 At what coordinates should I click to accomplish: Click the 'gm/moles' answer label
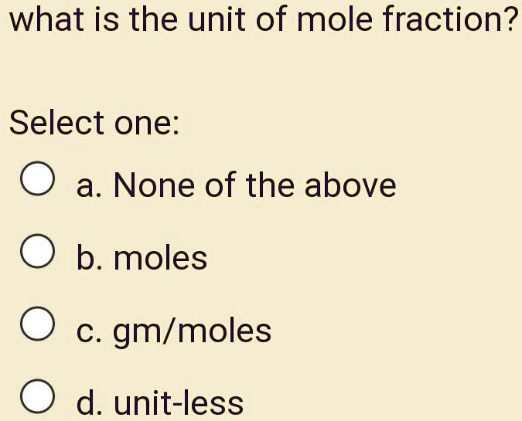[x=193, y=331]
